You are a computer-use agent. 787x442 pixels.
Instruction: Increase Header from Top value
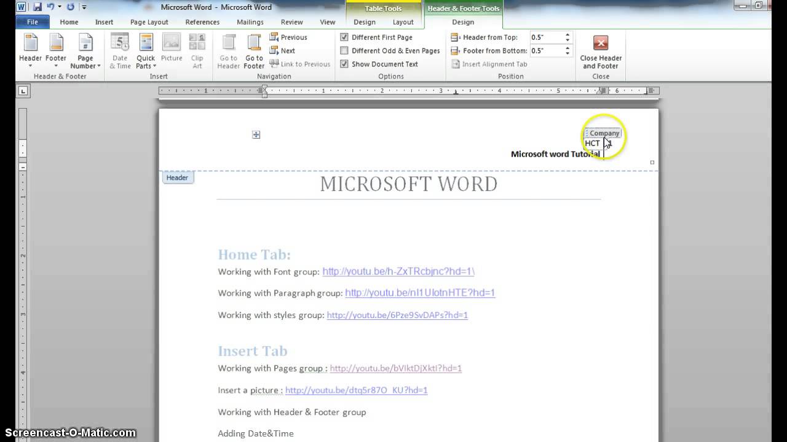568,35
